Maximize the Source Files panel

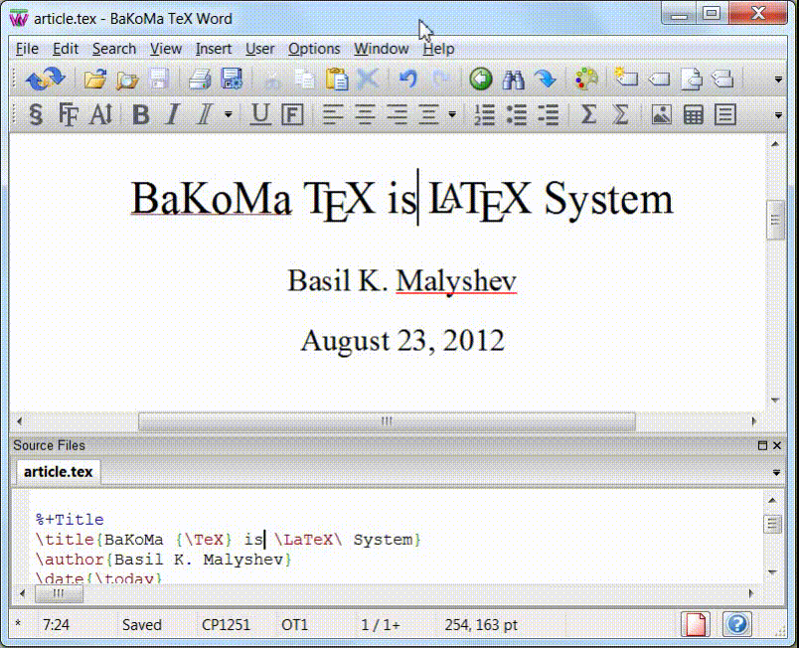(762, 446)
